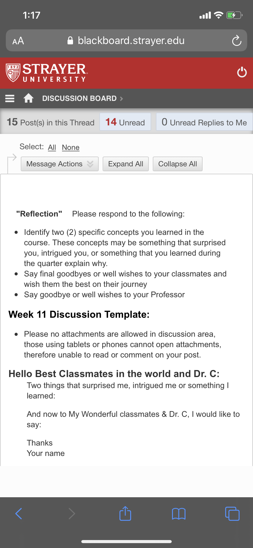Tap Safari back arrow
Viewport: 253px width, 548px height.
tap(19, 513)
